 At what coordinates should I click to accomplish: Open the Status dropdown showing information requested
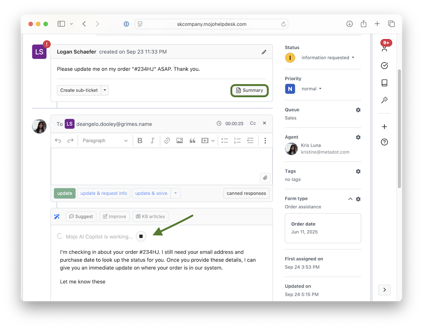coord(328,58)
